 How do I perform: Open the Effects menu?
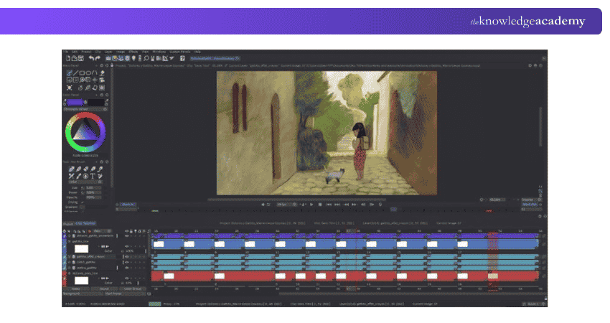tap(133, 52)
